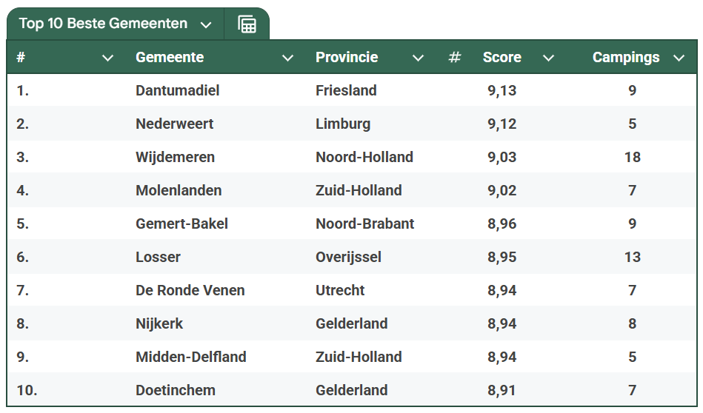Select the Dantumadiel row
Screen dimensions: 703x413
(352, 90)
